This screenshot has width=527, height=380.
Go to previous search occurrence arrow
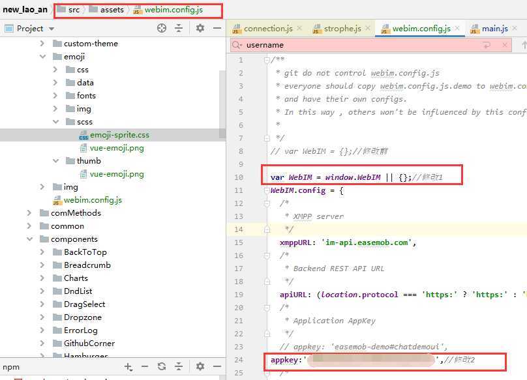(524, 45)
